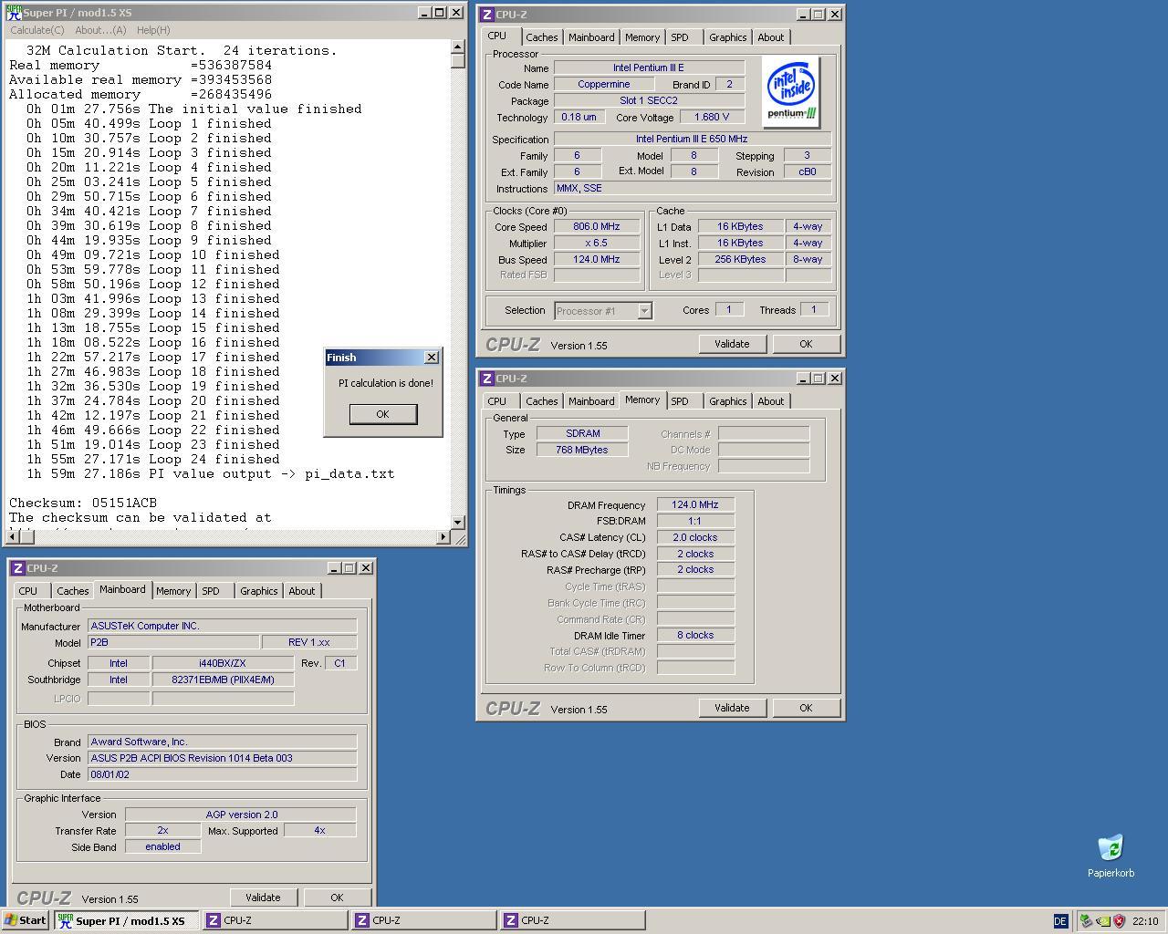The image size is (1168, 934).
Task: Click Validate in the CPU window
Action: [732, 344]
